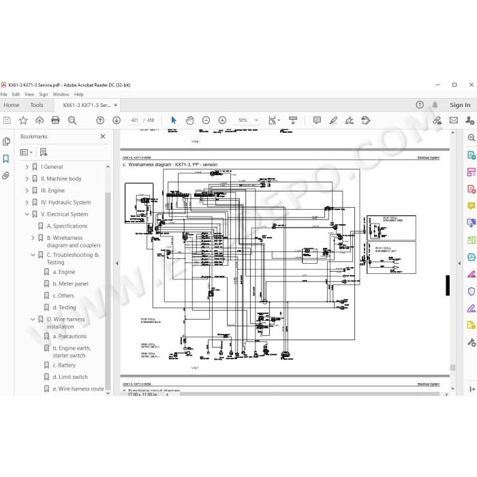The height and width of the screenshot is (477, 477).
Task: Activate the hand pan tool
Action: pyautogui.click(x=190, y=121)
